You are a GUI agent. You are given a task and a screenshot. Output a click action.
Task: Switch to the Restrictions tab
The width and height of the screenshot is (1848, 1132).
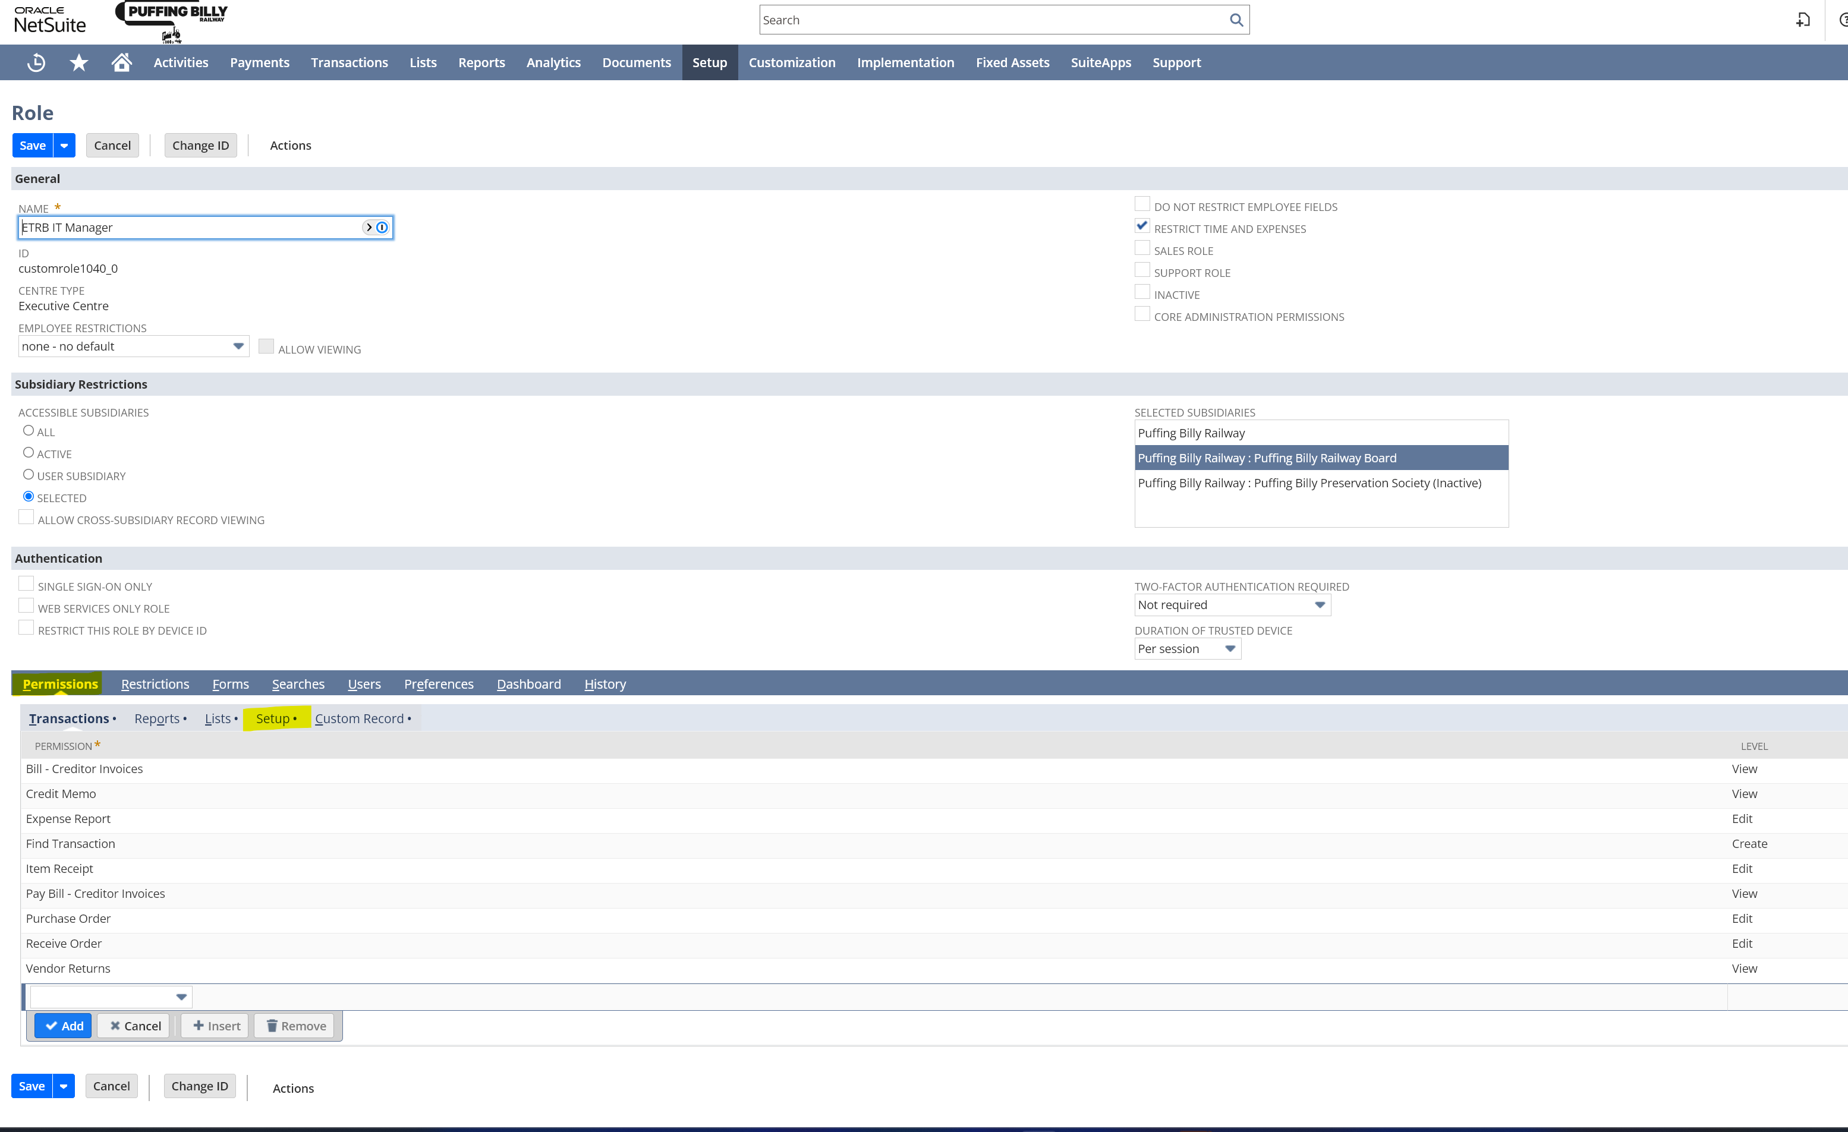click(155, 684)
